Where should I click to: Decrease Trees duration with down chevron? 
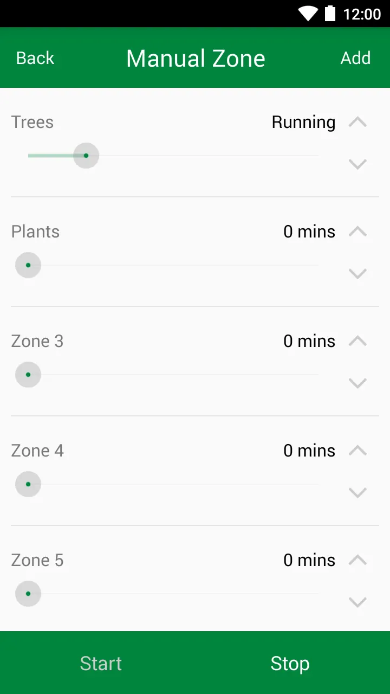[x=357, y=164]
